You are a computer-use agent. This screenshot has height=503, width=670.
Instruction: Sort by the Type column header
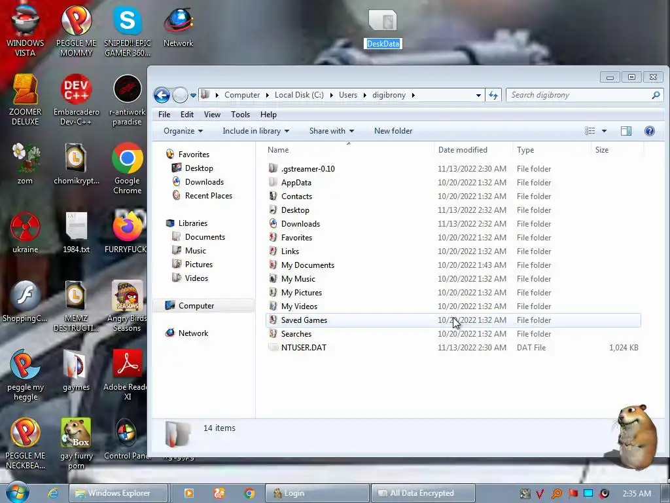pyautogui.click(x=551, y=150)
